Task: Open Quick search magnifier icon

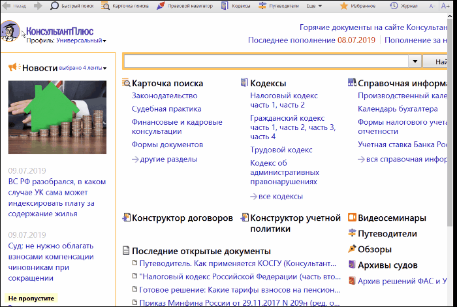Action: tap(54, 5)
